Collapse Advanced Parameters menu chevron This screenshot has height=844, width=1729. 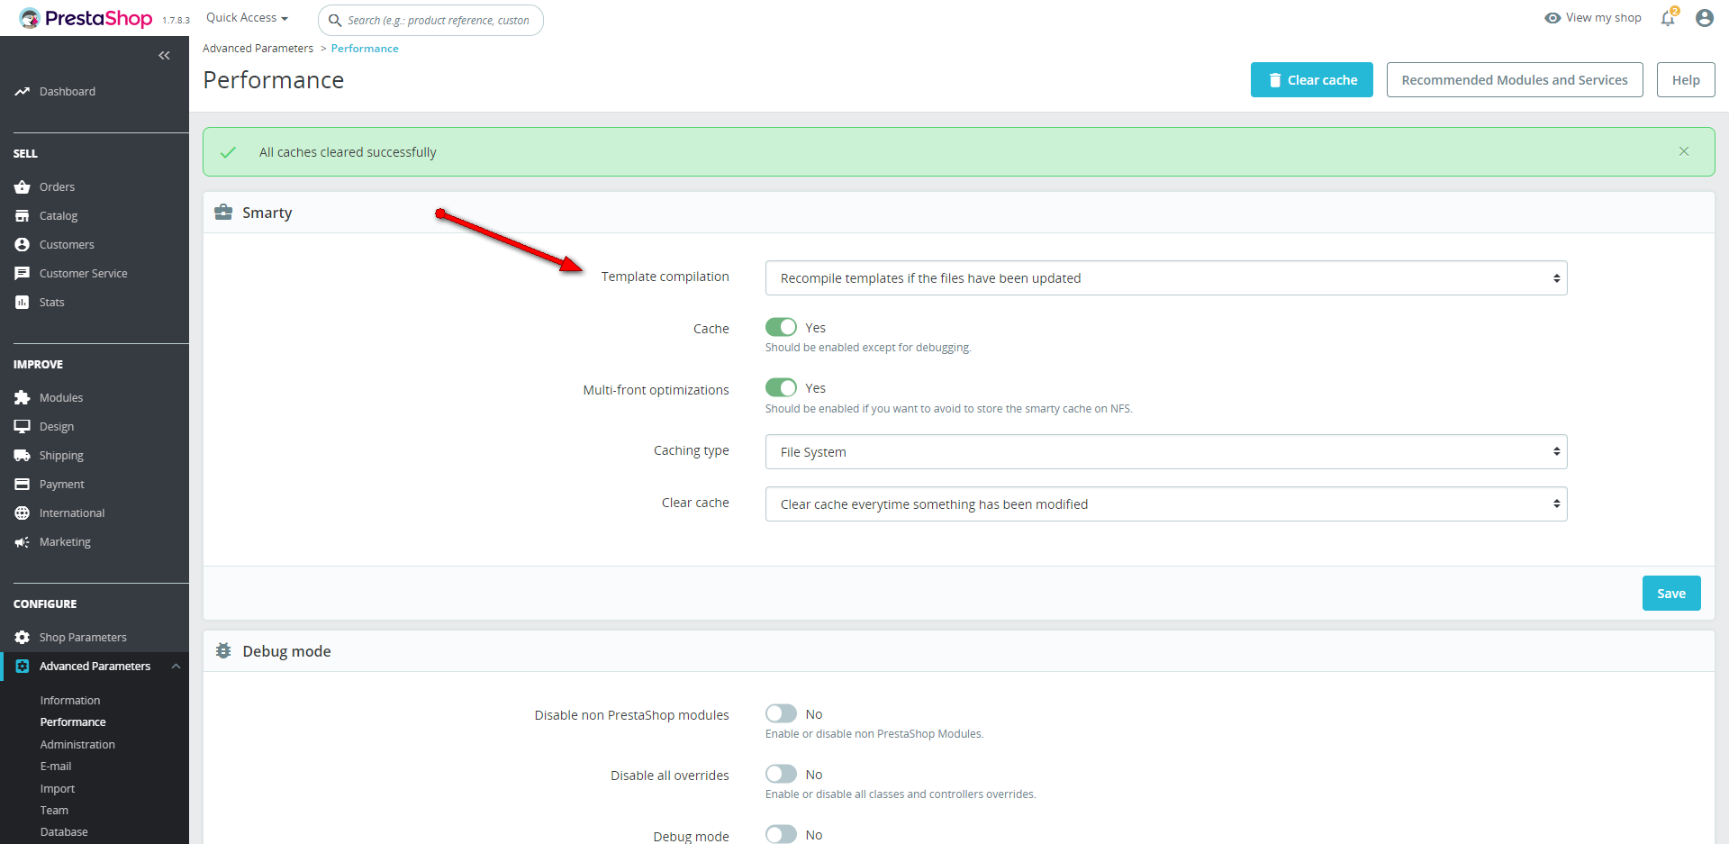click(176, 667)
